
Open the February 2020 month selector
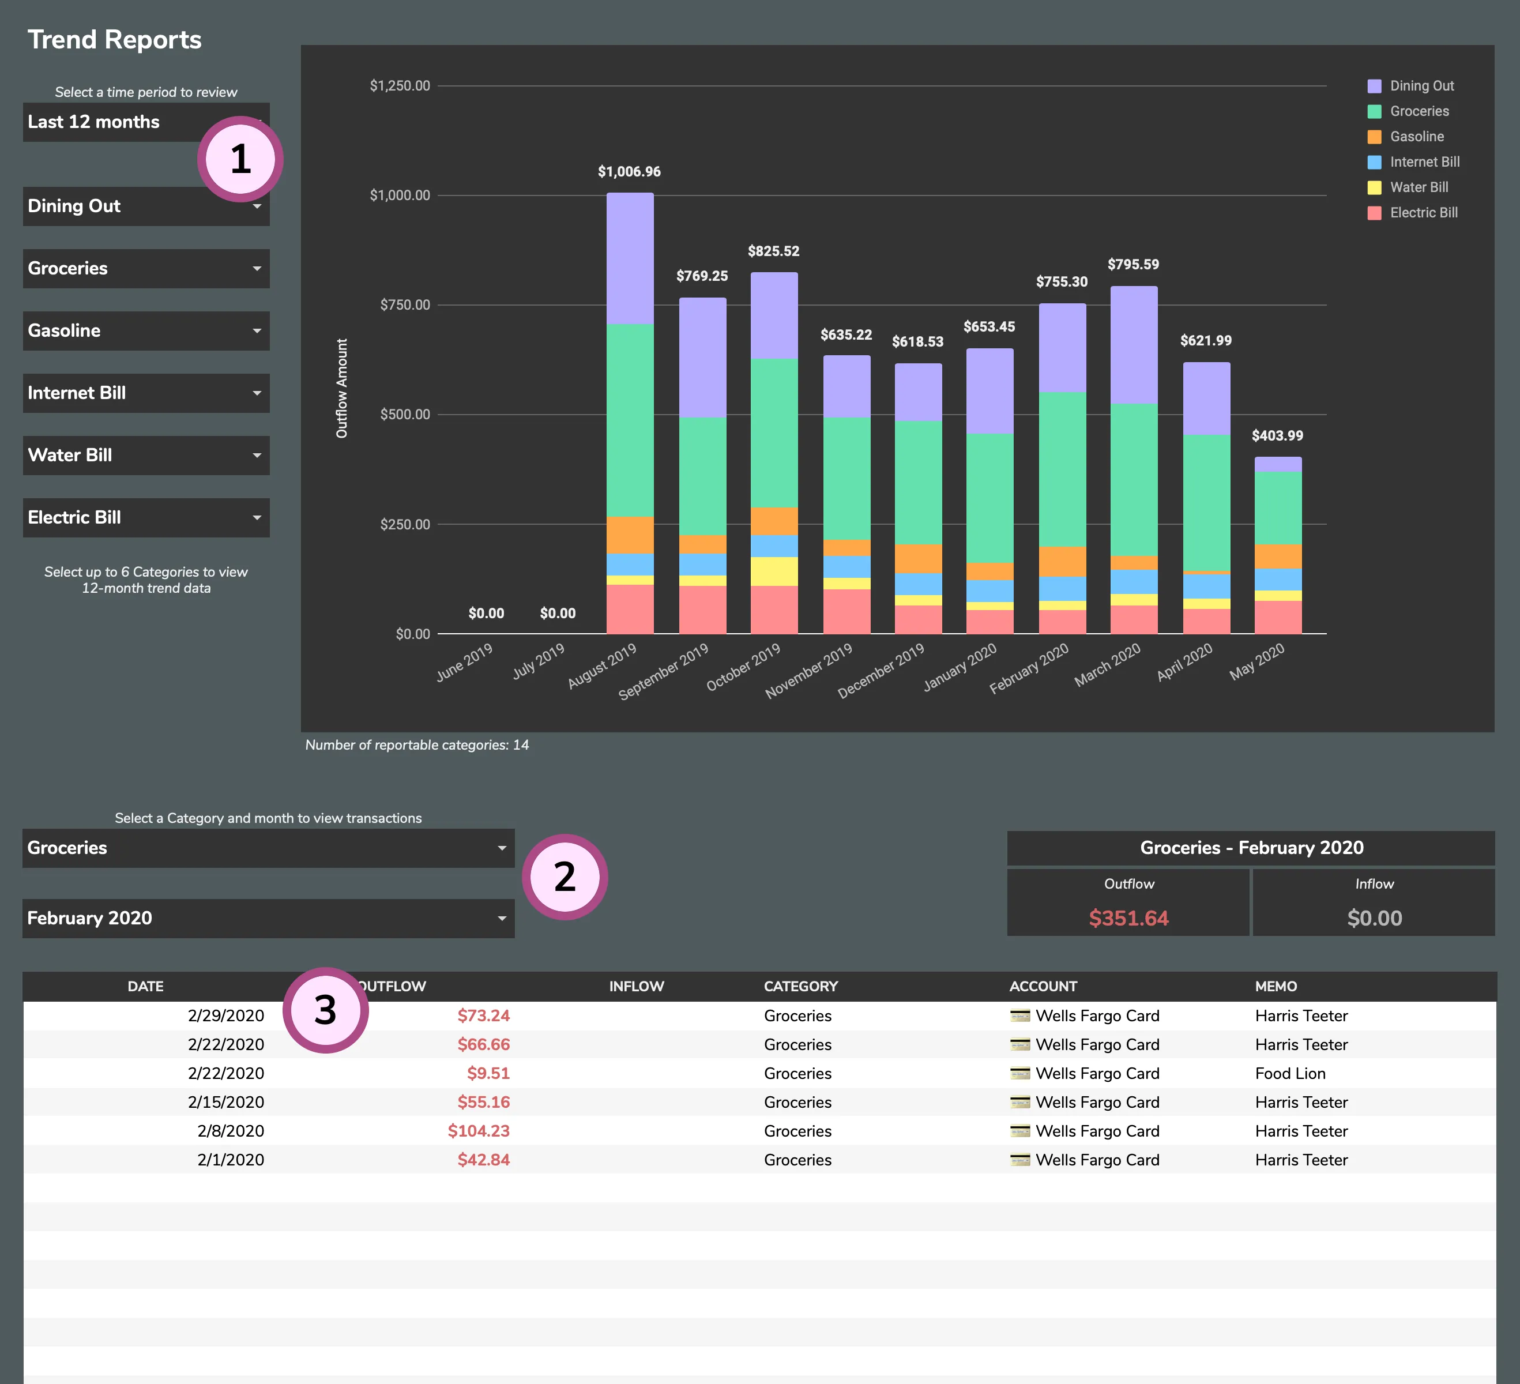[268, 918]
